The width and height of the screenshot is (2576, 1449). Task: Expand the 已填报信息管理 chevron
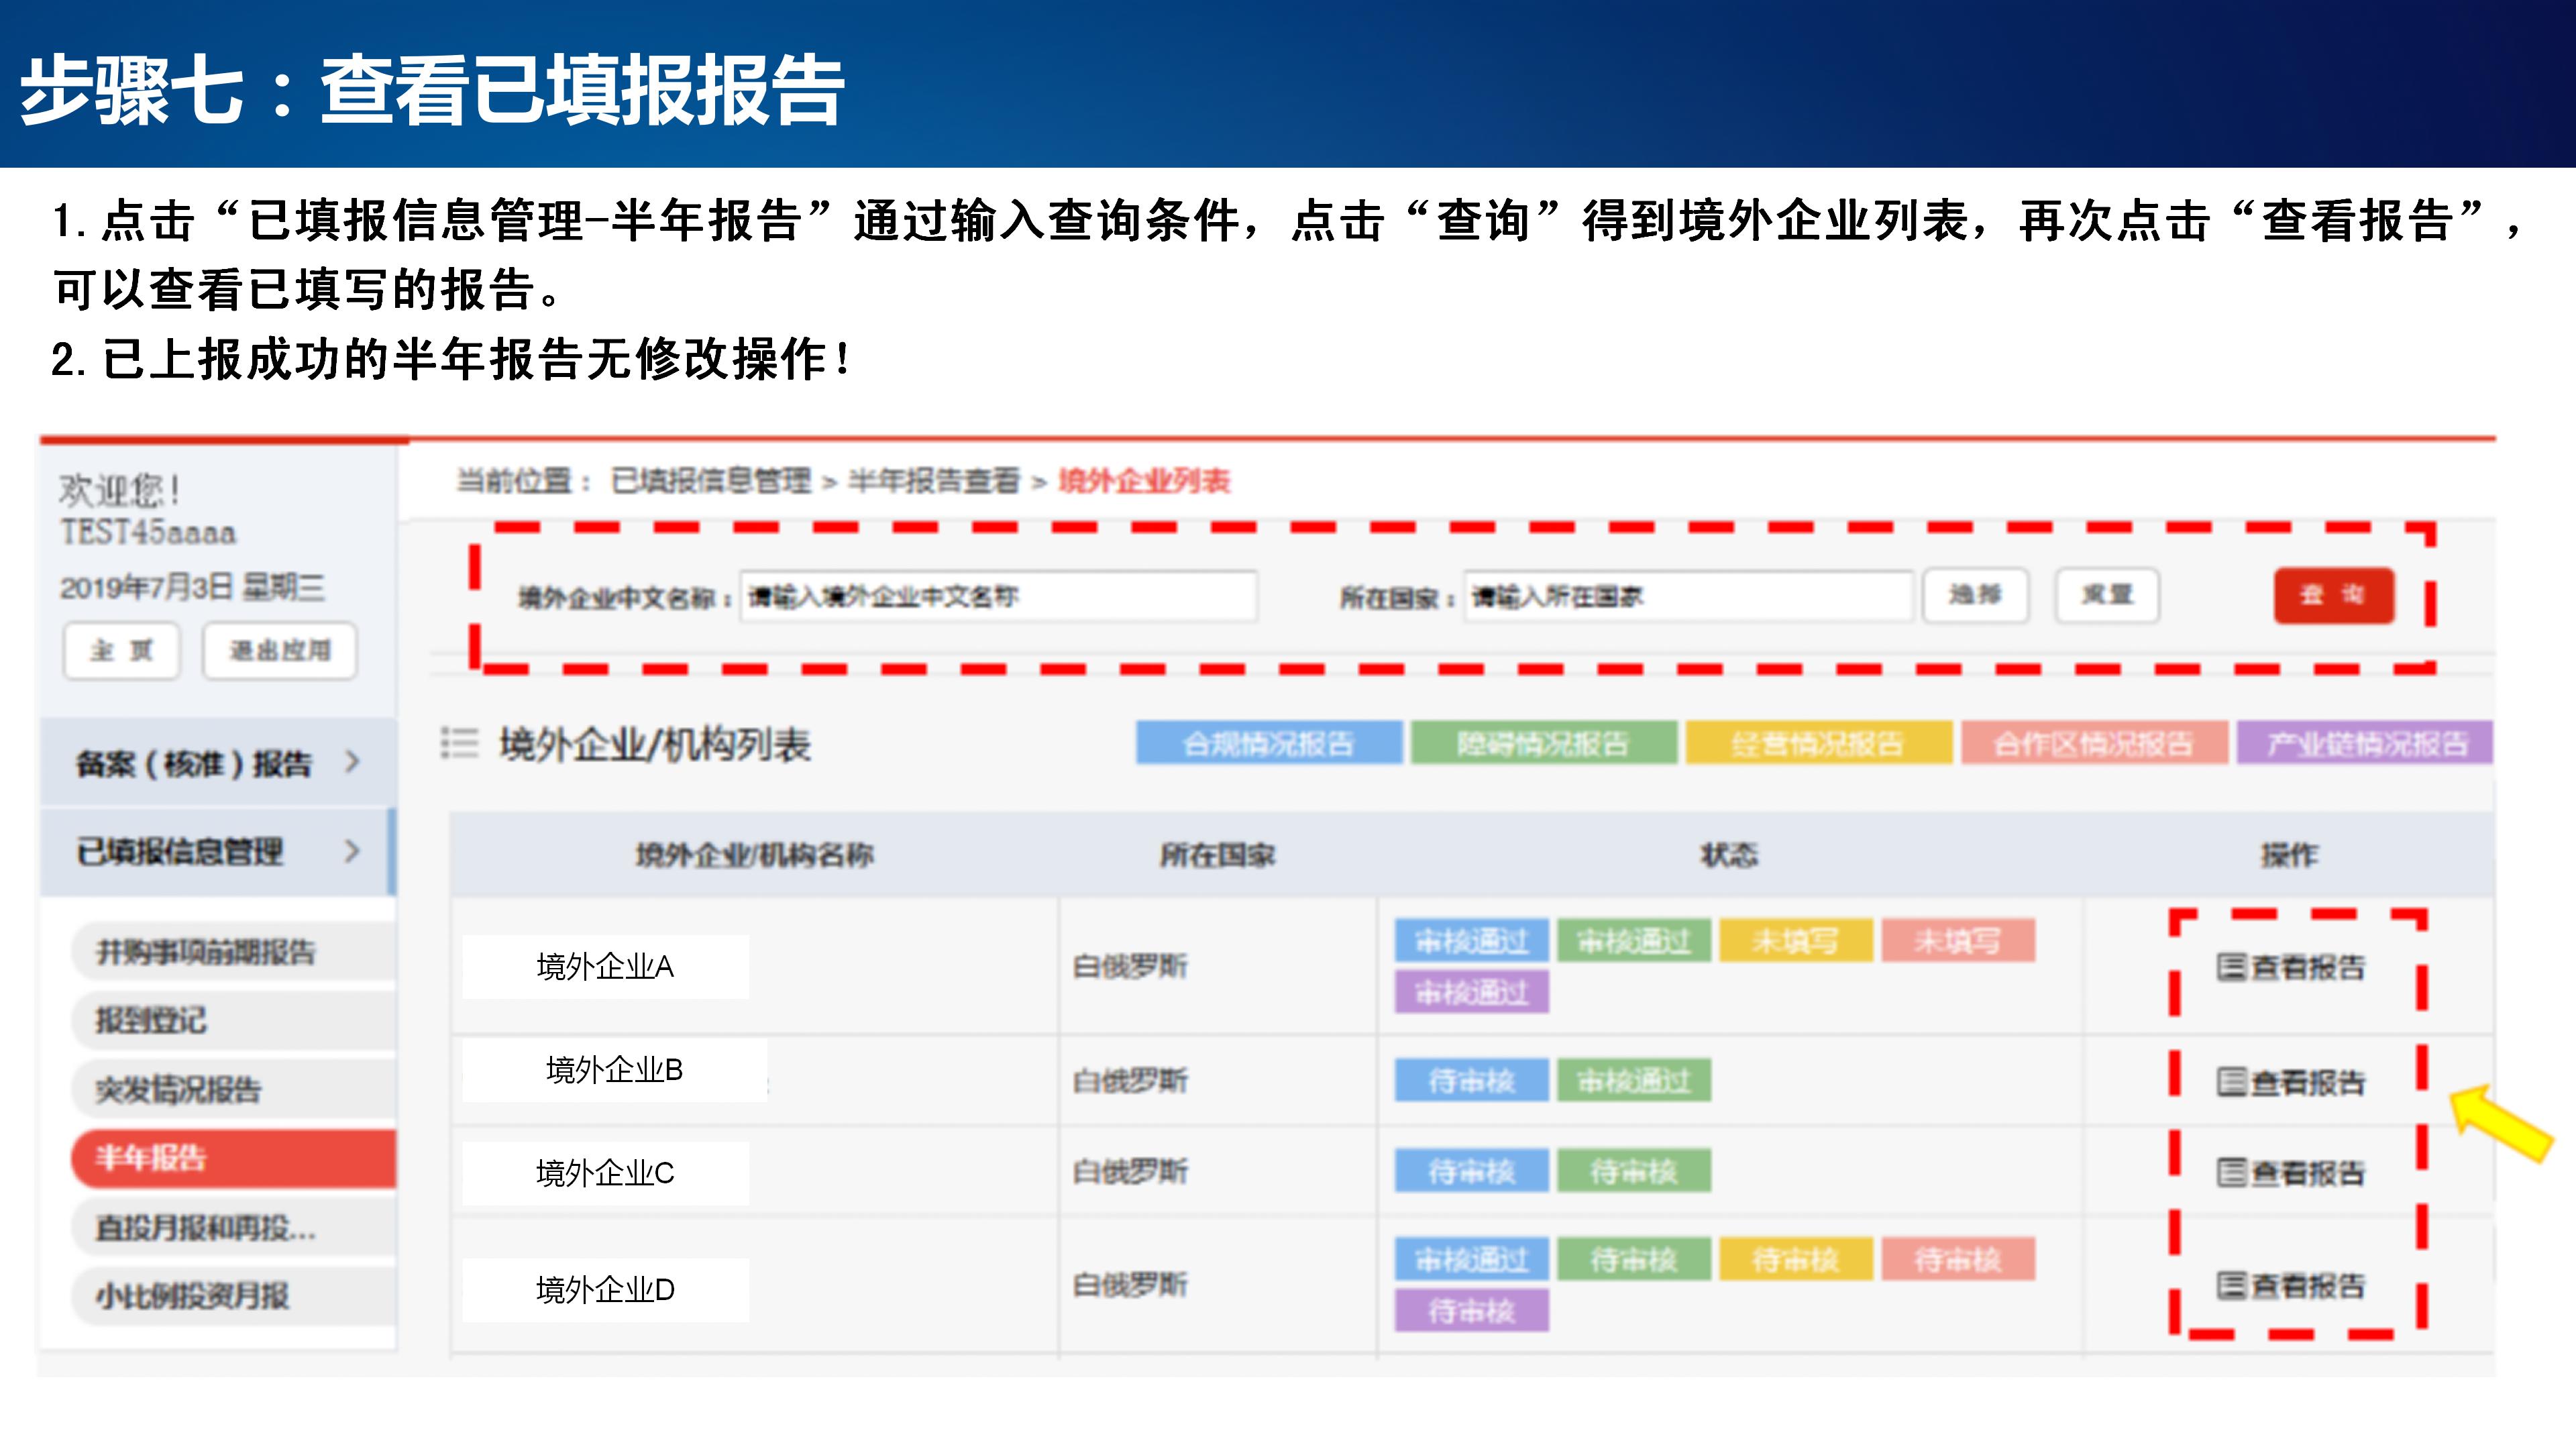pyautogui.click(x=352, y=851)
